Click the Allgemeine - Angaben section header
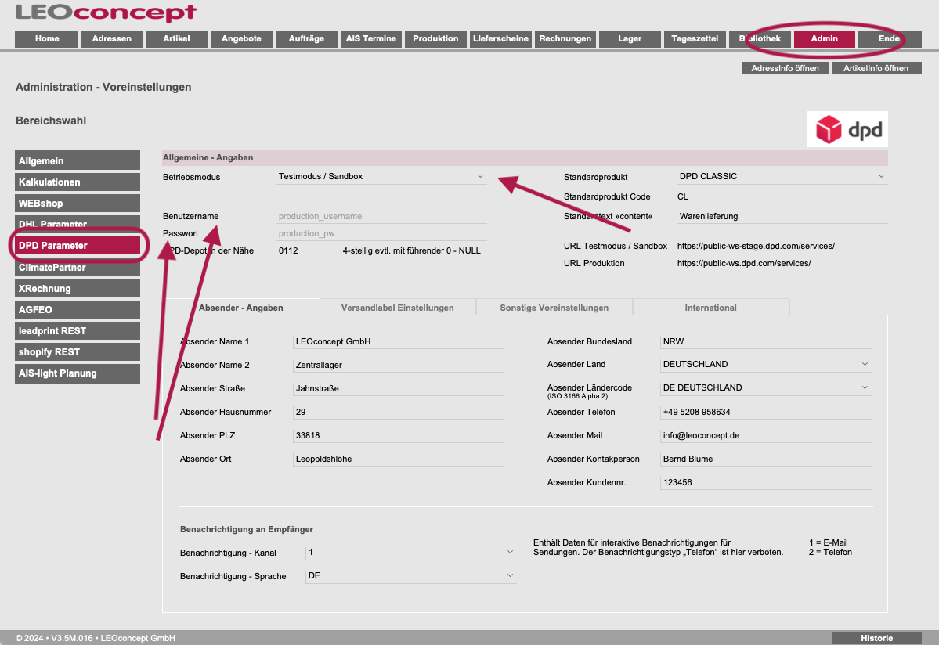This screenshot has height=645, width=939. point(525,158)
